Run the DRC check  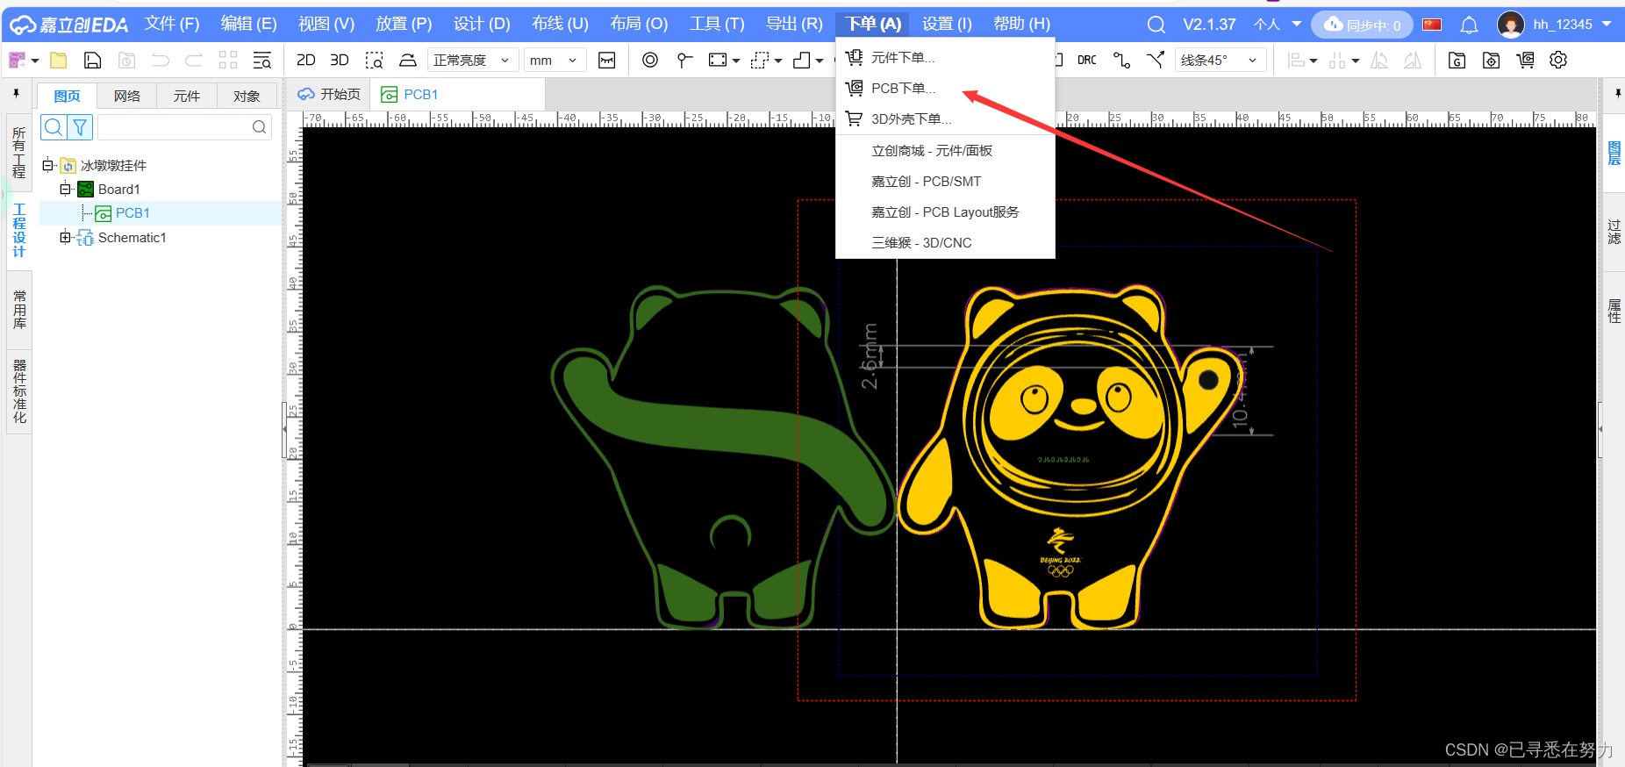(1087, 60)
